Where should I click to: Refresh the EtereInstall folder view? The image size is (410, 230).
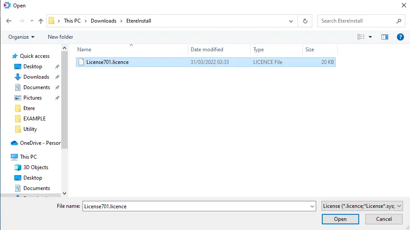305,21
